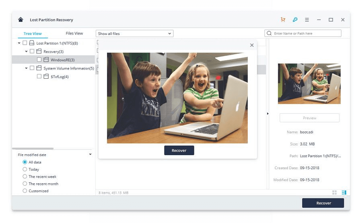Open the hamburger menu icon
Image resolution: width=362 pixels, height=223 pixels.
click(307, 20)
